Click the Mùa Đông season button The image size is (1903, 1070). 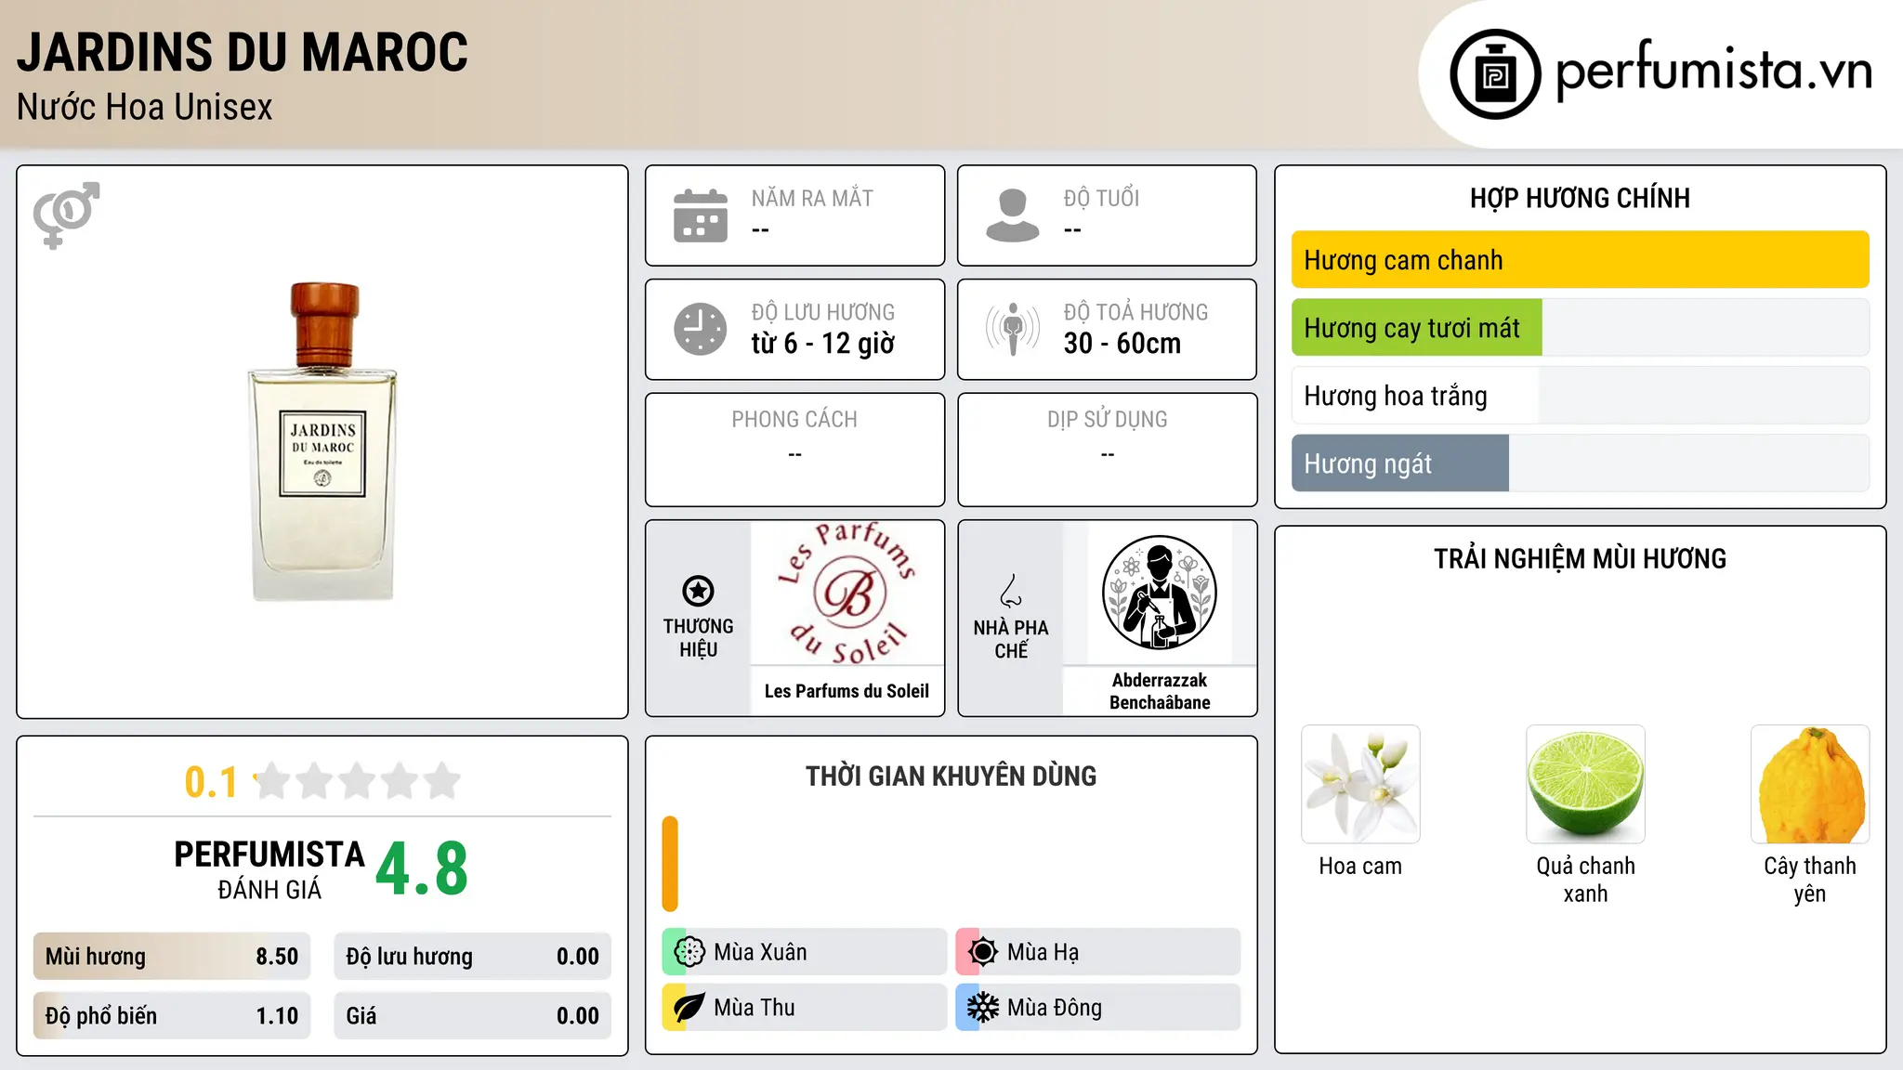point(1098,1008)
